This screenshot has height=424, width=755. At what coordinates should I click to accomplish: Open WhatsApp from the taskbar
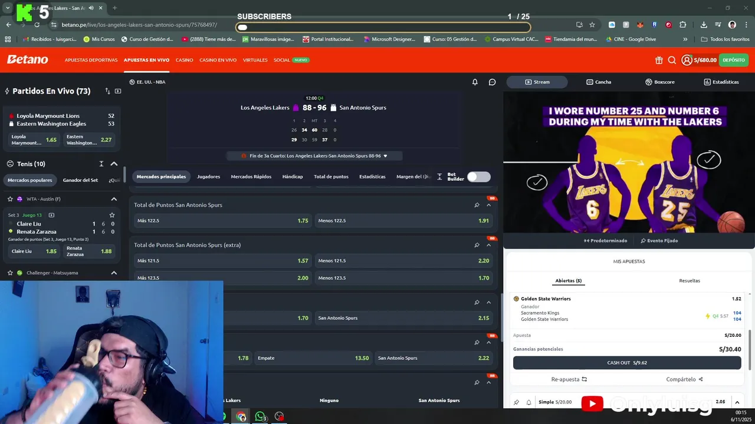(260, 416)
